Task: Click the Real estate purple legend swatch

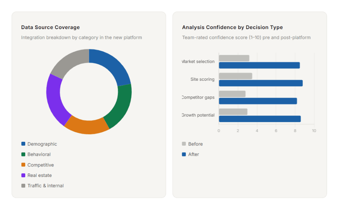Action: pos(23,175)
